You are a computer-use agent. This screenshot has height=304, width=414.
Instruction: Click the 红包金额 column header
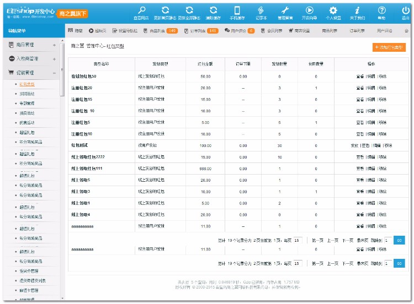205,64
